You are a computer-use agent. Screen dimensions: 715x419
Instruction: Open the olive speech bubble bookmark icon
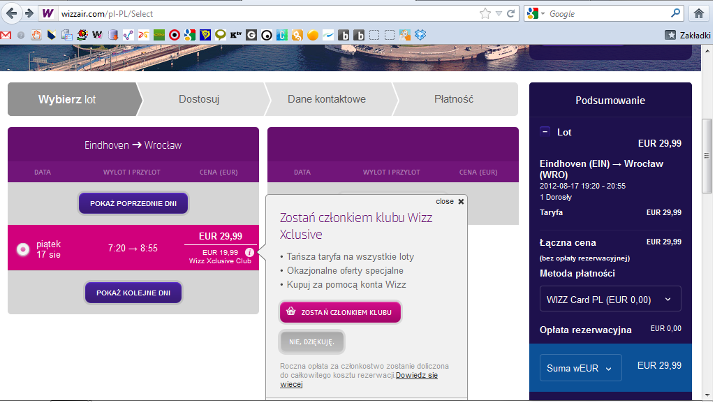click(220, 35)
